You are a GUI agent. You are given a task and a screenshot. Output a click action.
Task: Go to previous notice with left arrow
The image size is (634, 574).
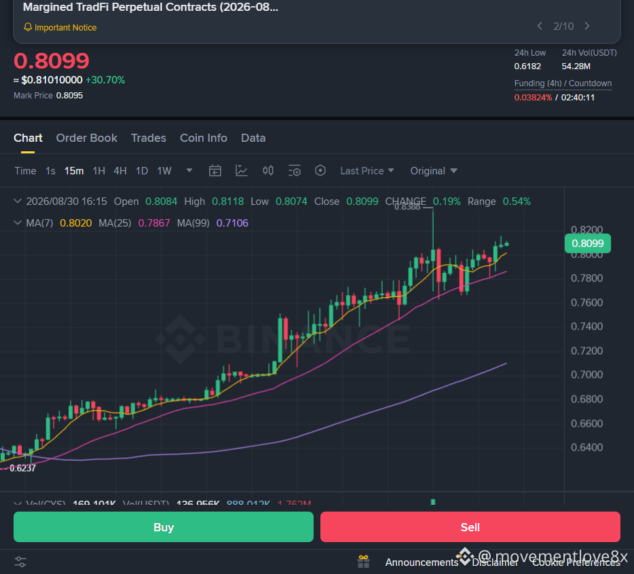click(540, 26)
